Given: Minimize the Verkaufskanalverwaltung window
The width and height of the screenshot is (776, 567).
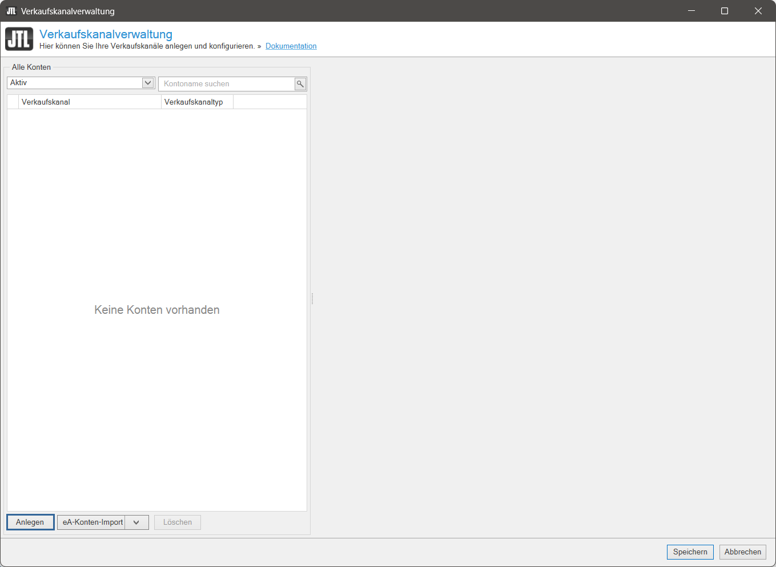Looking at the screenshot, I should [x=691, y=11].
